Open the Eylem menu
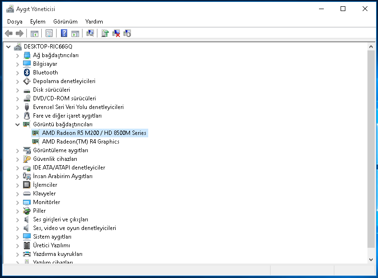This screenshot has width=378, height=278. [x=37, y=22]
